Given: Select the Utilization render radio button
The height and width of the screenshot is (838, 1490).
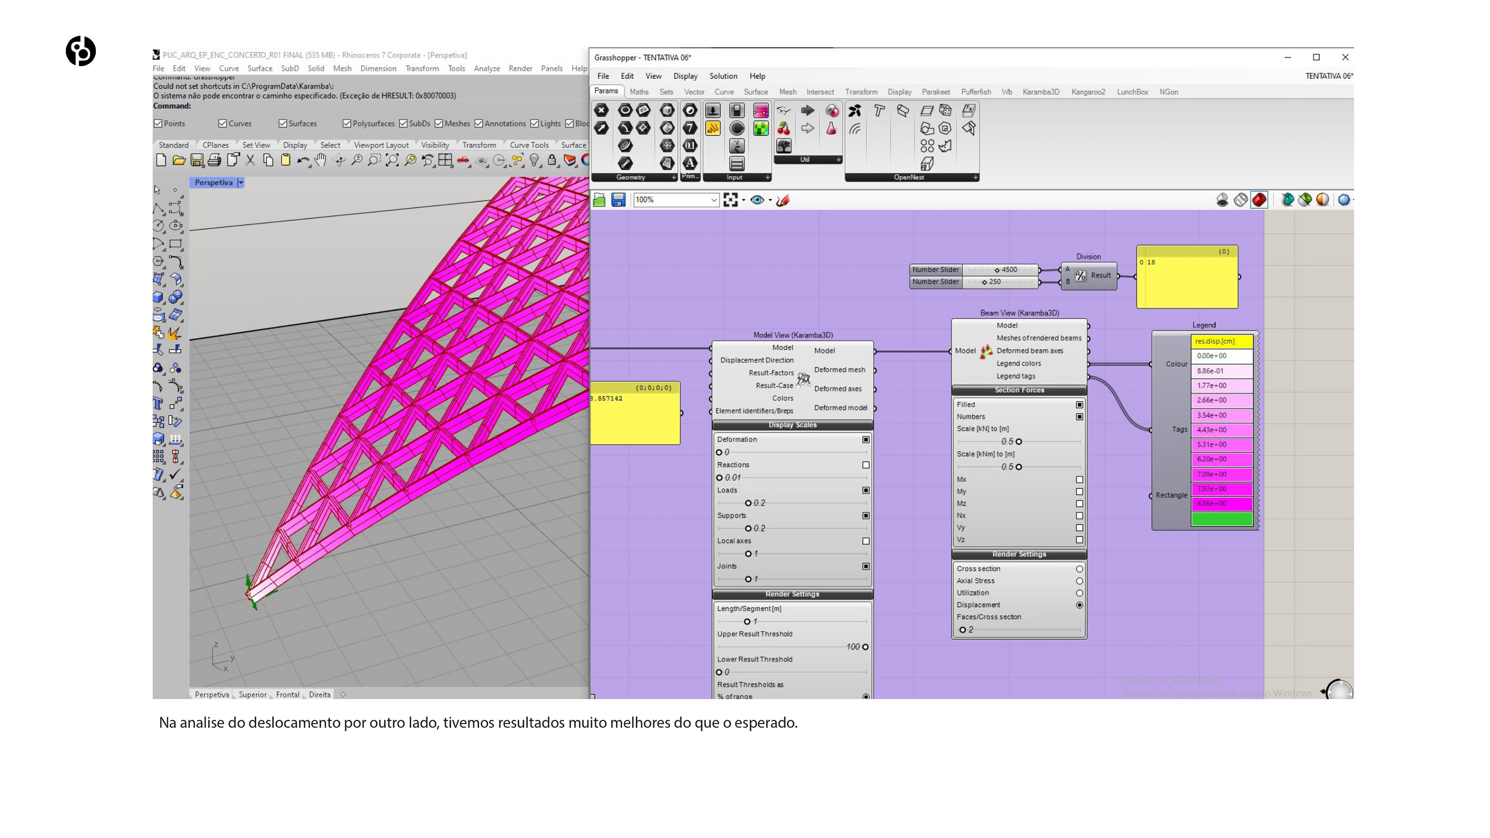Looking at the screenshot, I should (1079, 593).
